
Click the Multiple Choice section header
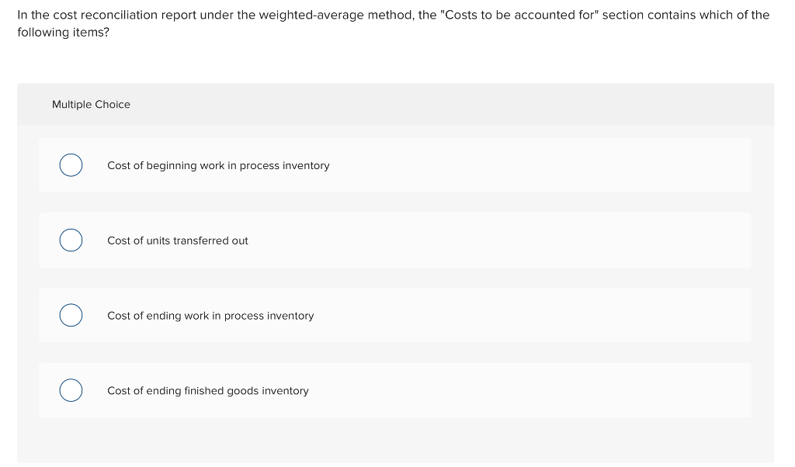tap(91, 104)
